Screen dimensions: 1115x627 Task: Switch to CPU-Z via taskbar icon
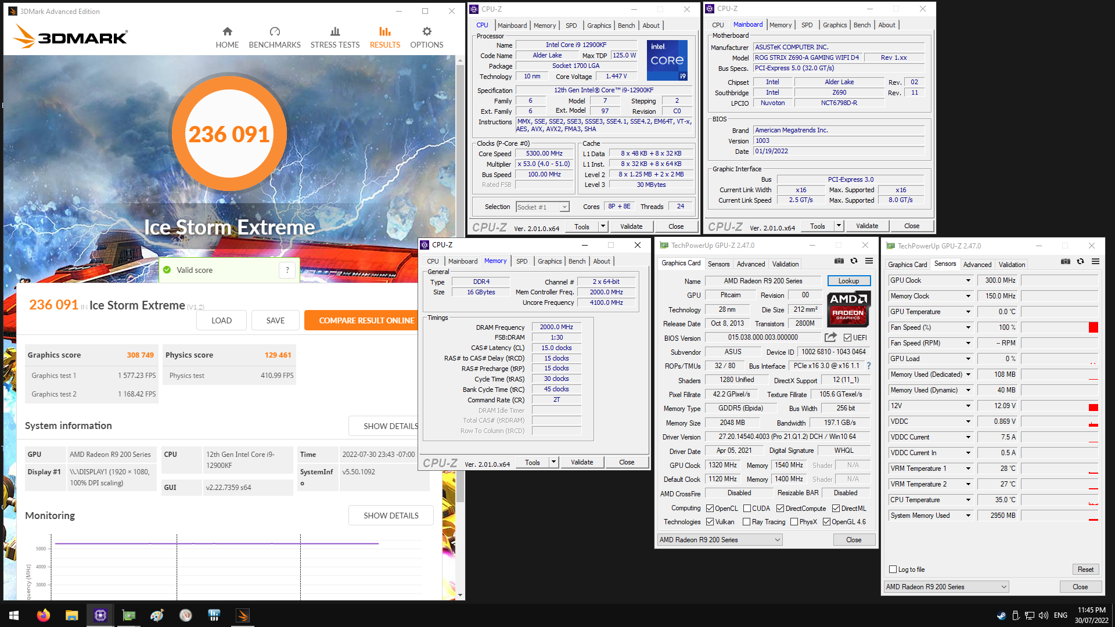point(100,615)
